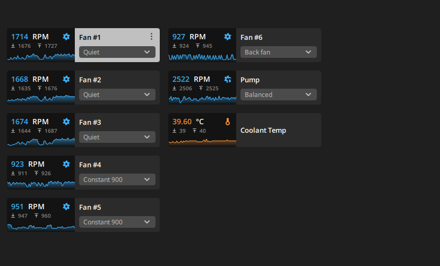
Task: Expand the Fan #2 Quiet dropdown
Action: tap(117, 95)
